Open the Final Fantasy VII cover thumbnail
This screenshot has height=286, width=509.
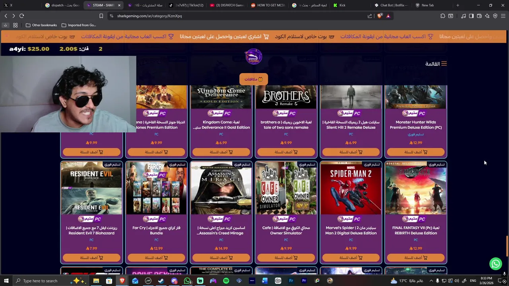[x=416, y=188]
